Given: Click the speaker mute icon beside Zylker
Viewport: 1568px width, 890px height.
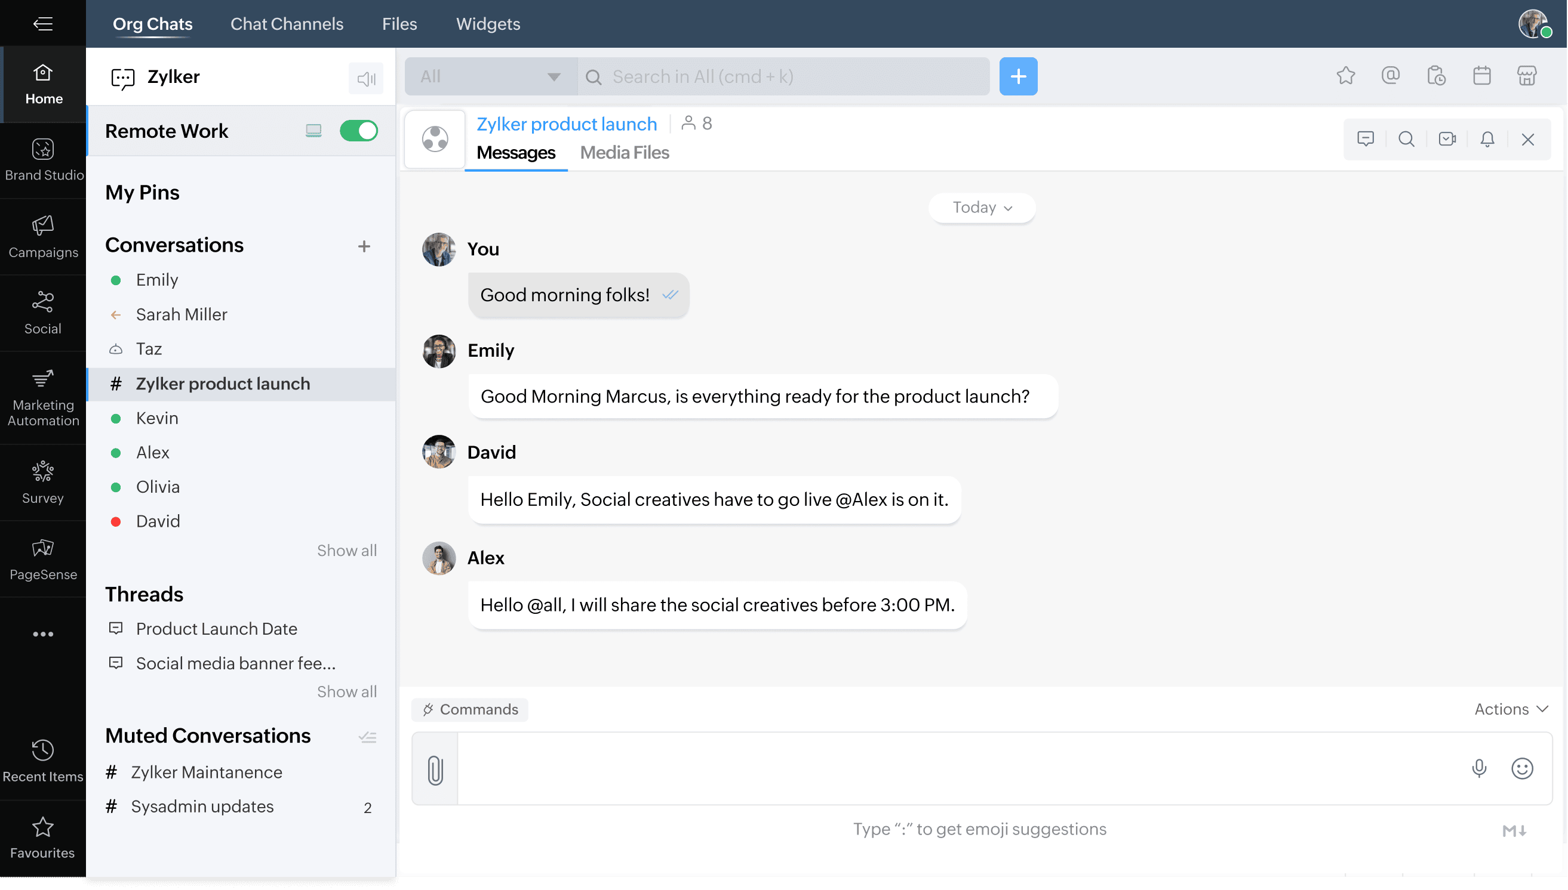Looking at the screenshot, I should tap(366, 78).
